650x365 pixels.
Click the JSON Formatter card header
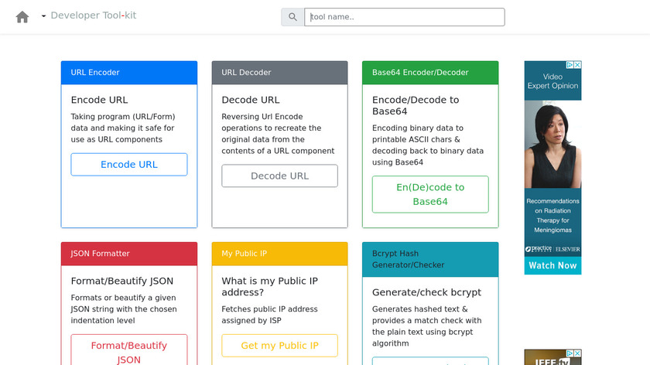coord(129,254)
